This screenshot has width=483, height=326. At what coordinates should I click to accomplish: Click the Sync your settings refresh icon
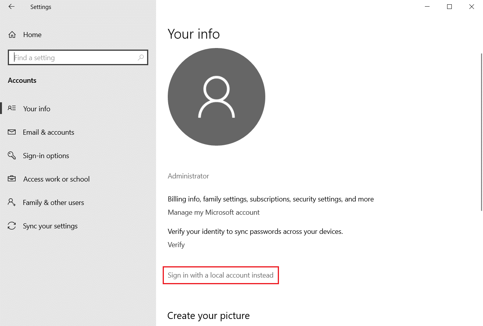coord(12,226)
